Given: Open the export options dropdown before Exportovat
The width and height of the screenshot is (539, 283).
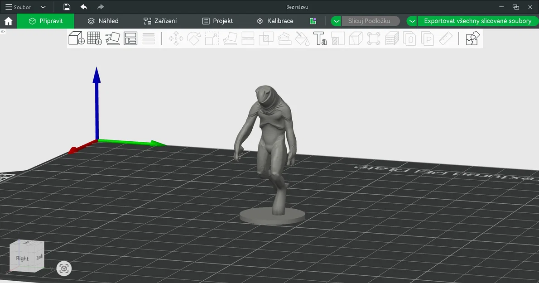Looking at the screenshot, I should click(x=412, y=21).
